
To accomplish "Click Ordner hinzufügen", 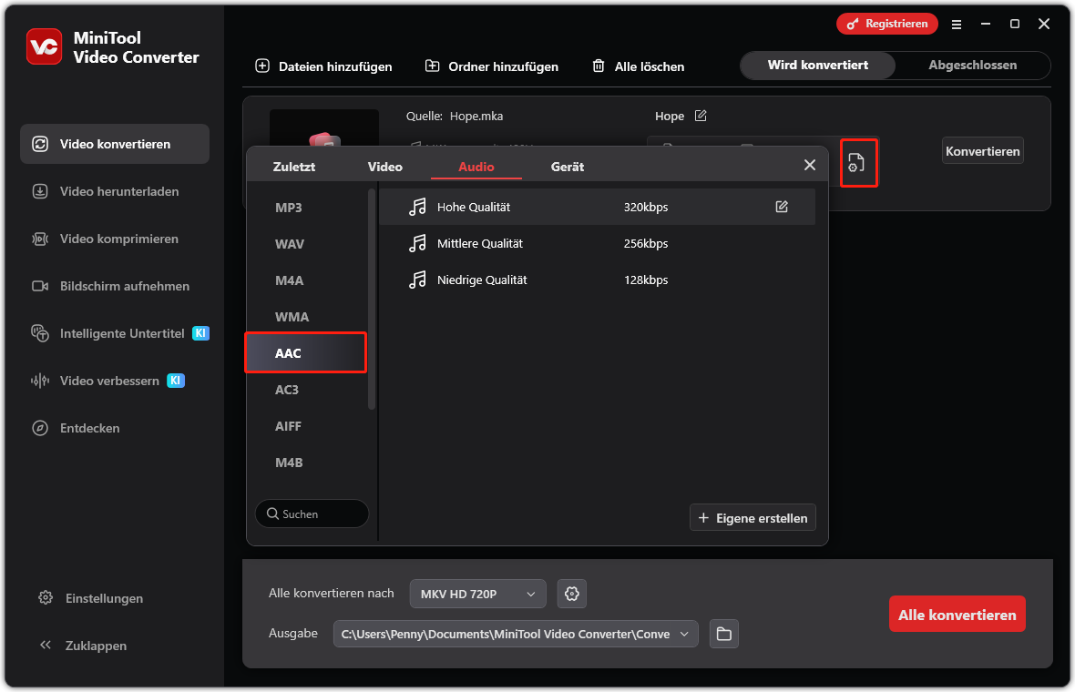I will (x=492, y=66).
